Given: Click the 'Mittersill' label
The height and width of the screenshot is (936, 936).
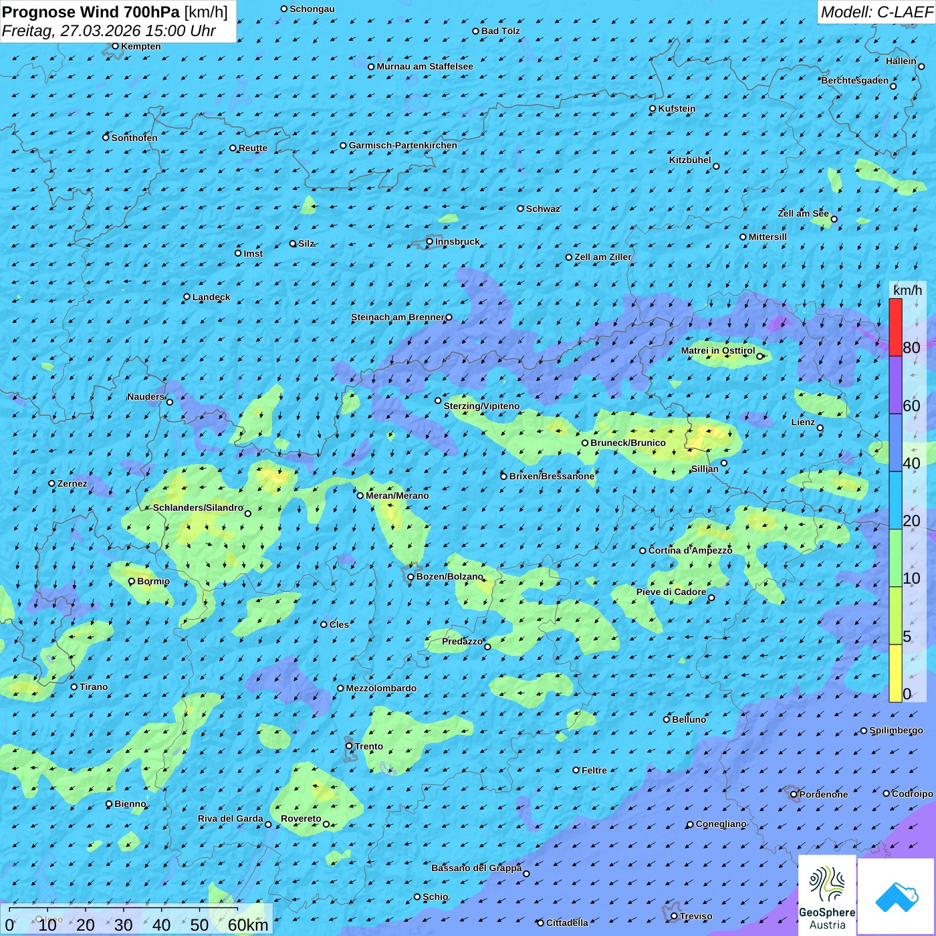Looking at the screenshot, I should coord(768,237).
